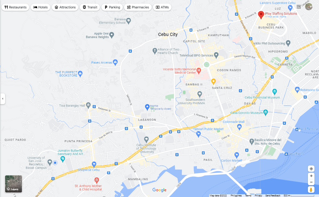Image resolution: width=319 pixels, height=197 pixels.
Task: Zoom out with the minus button
Action: 311,182
